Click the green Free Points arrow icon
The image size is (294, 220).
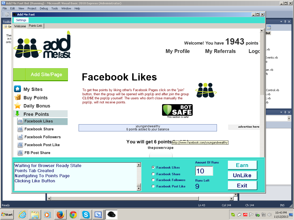(17, 114)
